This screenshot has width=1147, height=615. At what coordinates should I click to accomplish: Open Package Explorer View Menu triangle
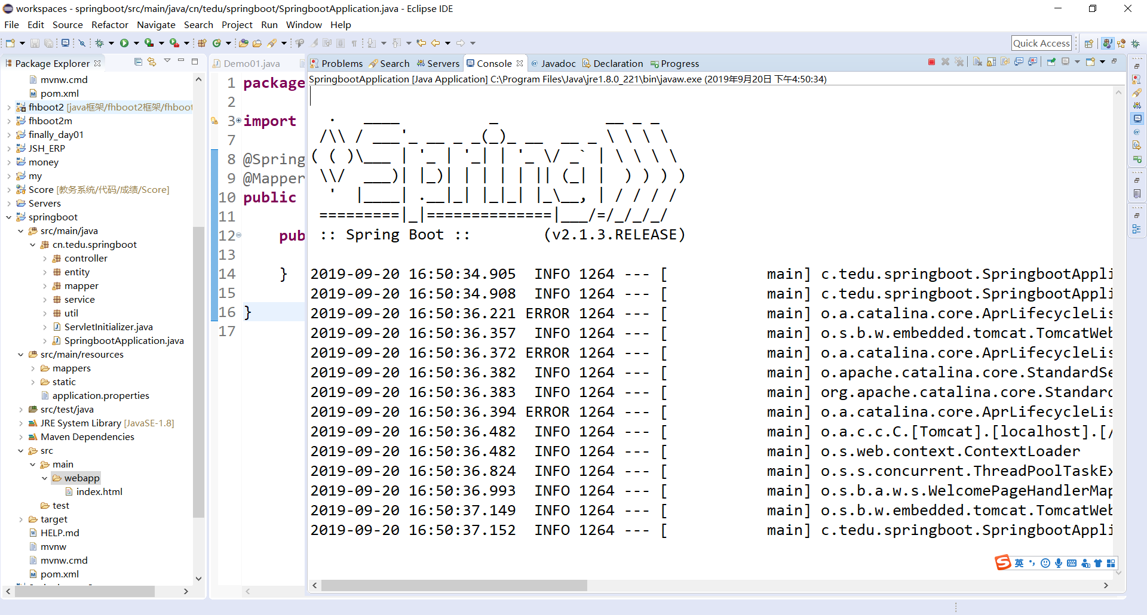(167, 60)
